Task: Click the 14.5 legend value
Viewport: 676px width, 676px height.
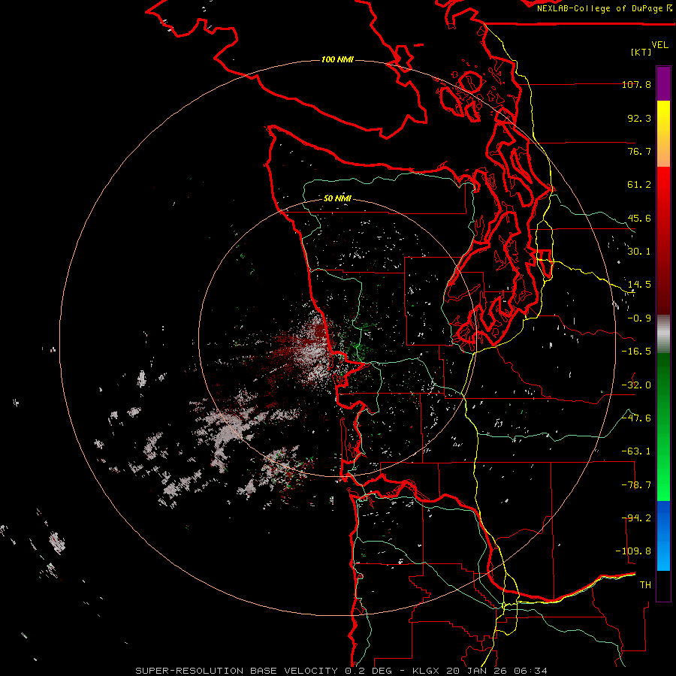Action: pyautogui.click(x=639, y=285)
